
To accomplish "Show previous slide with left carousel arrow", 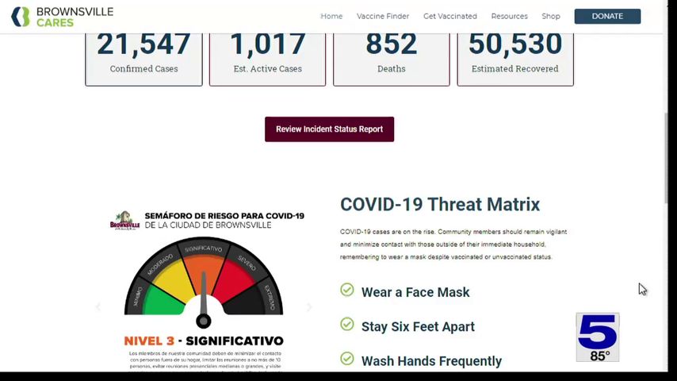I will (98, 307).
